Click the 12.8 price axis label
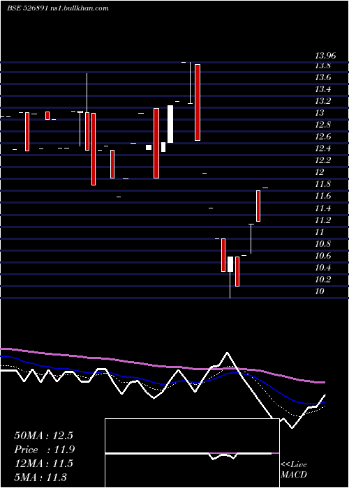The width and height of the screenshot is (349, 488). pos(322,125)
